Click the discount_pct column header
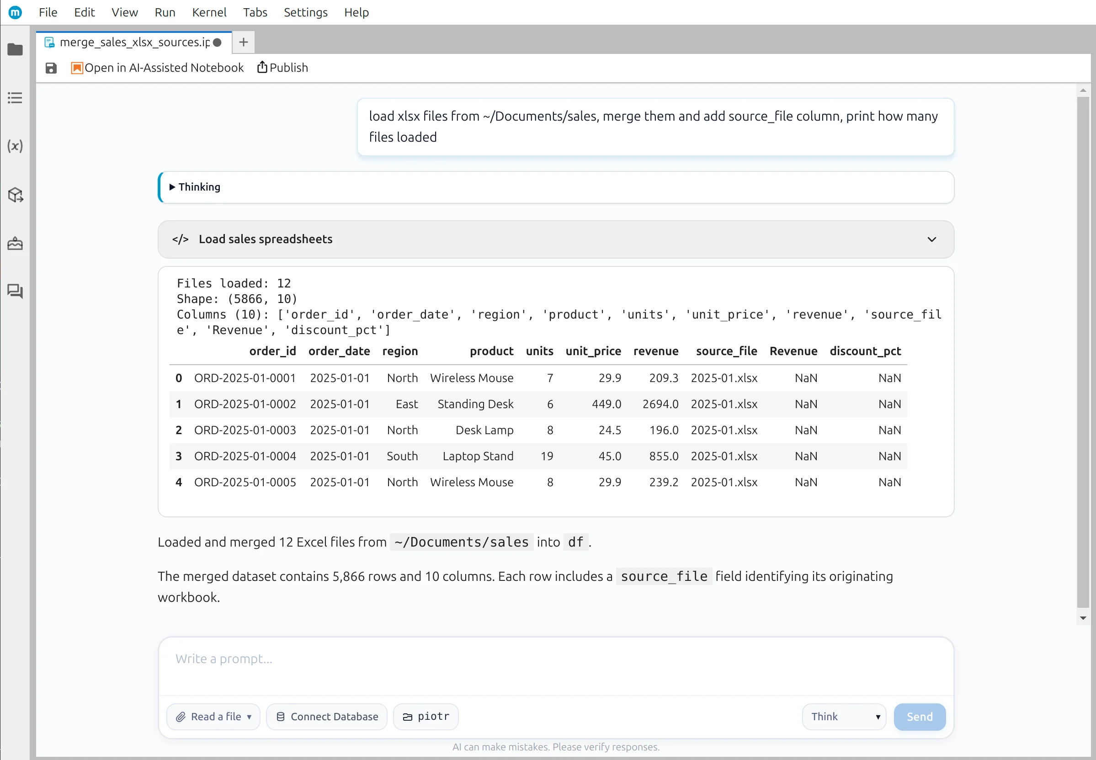Viewport: 1096px width, 760px height. (865, 351)
